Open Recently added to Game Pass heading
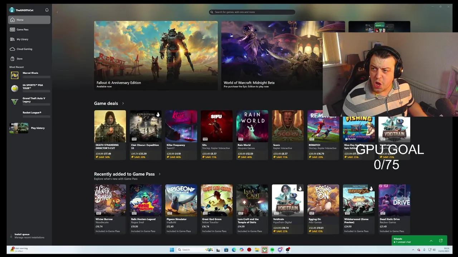 tap(124, 174)
